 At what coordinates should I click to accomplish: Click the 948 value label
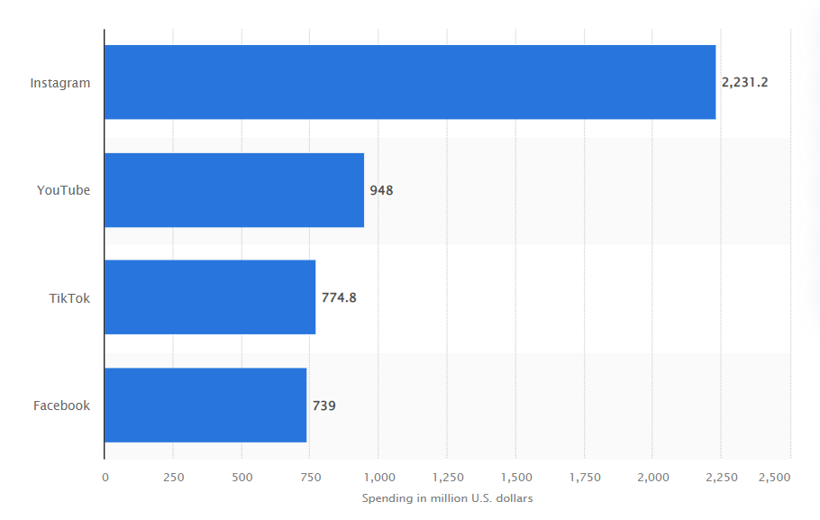pos(381,190)
